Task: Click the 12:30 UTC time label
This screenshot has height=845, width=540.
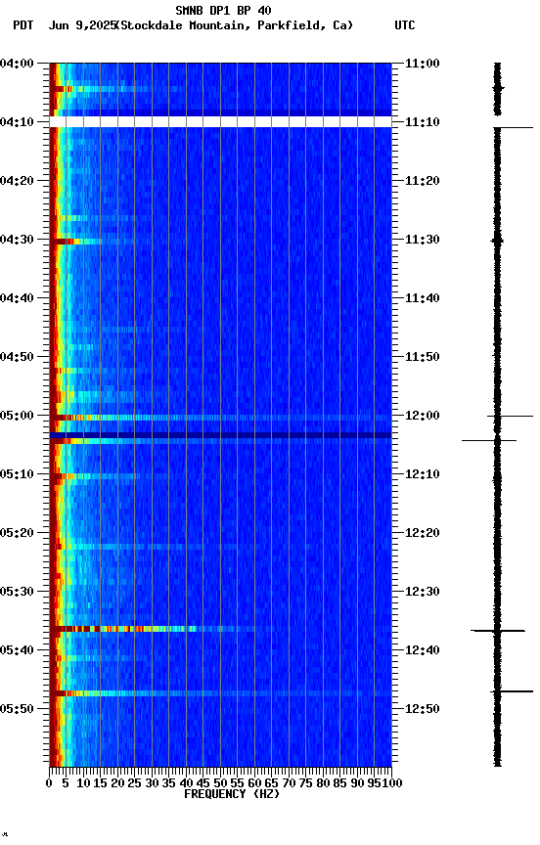Action: (423, 592)
